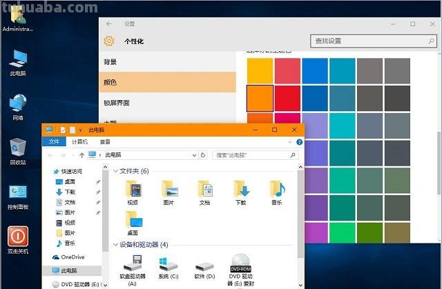Click the Explorer content pane vertical scrollbar
This screenshot has height=289, width=442.
coord(300,214)
